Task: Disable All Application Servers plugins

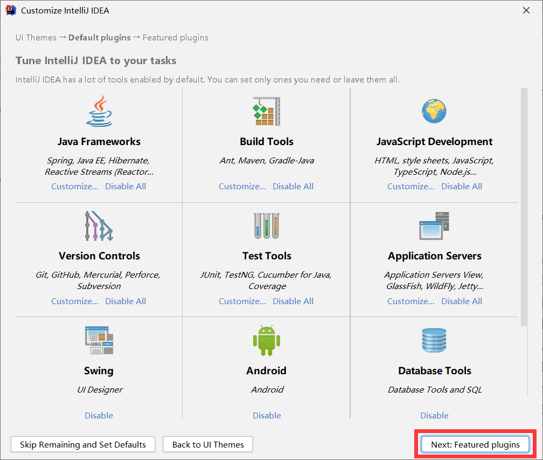Action: pos(462,301)
